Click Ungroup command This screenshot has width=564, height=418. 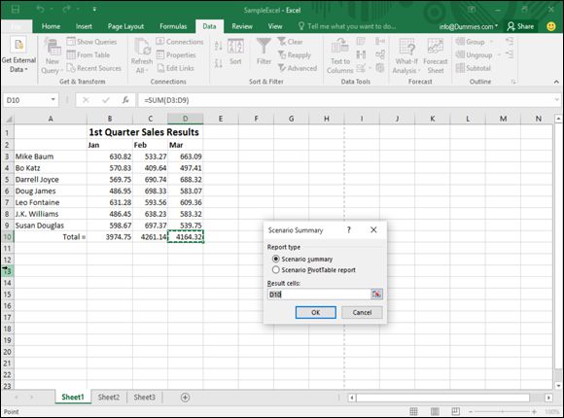[475, 55]
